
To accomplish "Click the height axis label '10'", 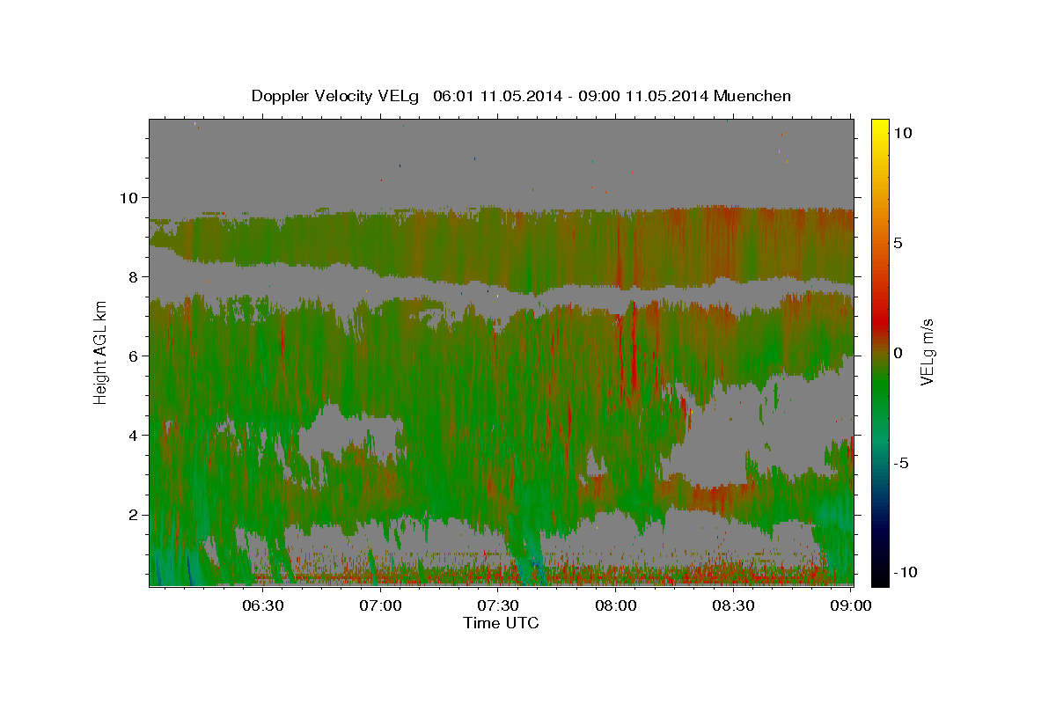I will (x=128, y=197).
